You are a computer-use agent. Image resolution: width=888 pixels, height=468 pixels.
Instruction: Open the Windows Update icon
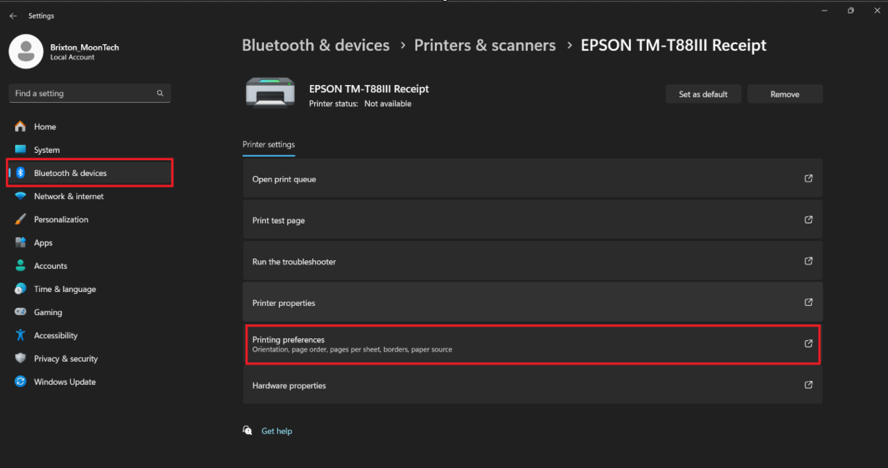(19, 382)
